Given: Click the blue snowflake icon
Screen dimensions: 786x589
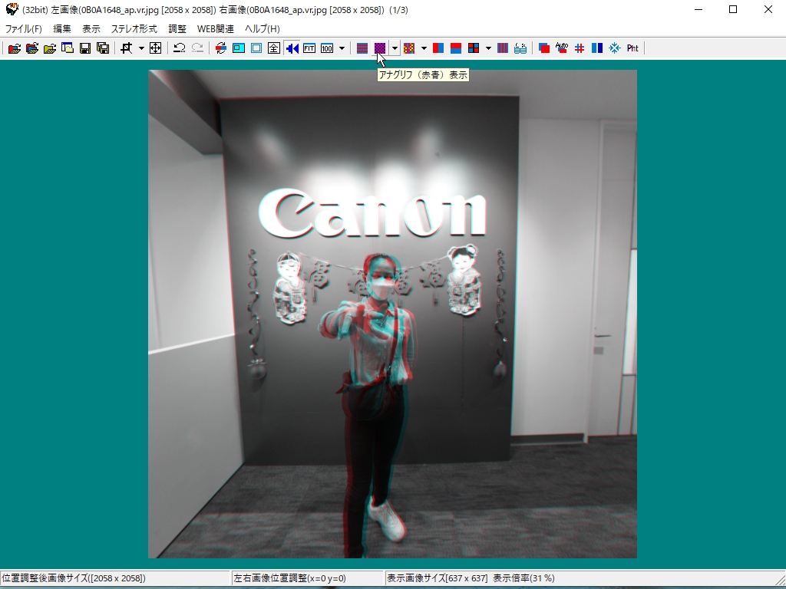Looking at the screenshot, I should point(615,48).
